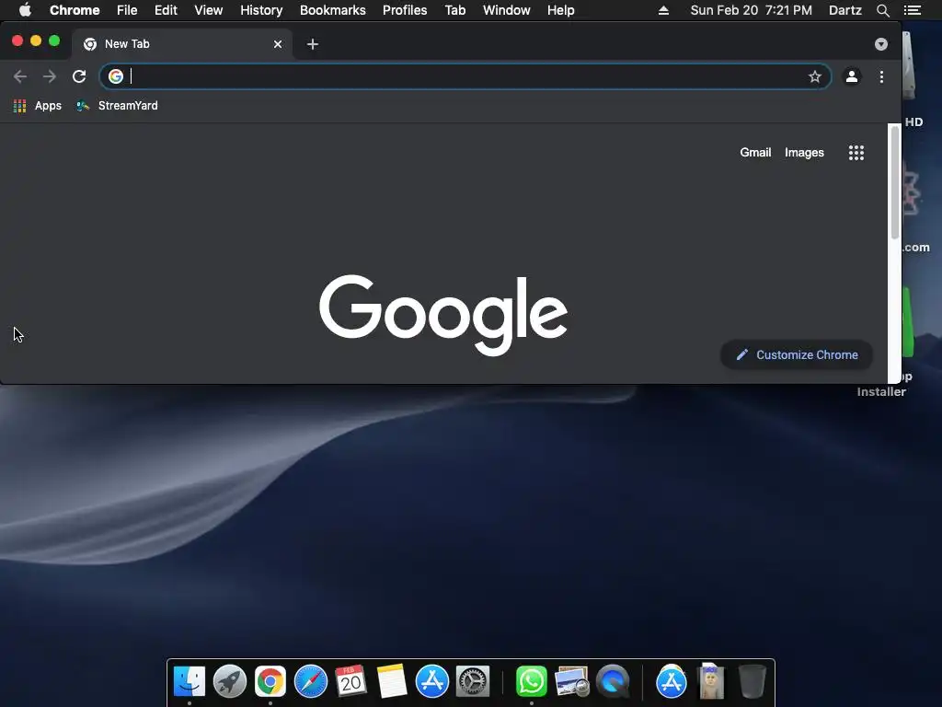Open Spotlight search magnifier
Screen dimensions: 942x707
[882, 10]
